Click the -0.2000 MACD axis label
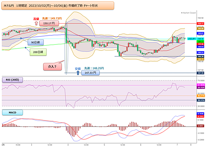Image resolution: width=206 pixels, height=147 pixels. pyautogui.click(x=201, y=140)
